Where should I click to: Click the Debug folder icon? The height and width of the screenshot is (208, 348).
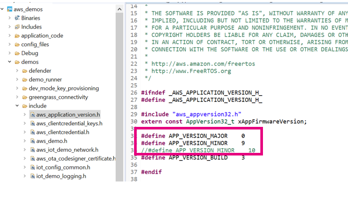(17, 54)
